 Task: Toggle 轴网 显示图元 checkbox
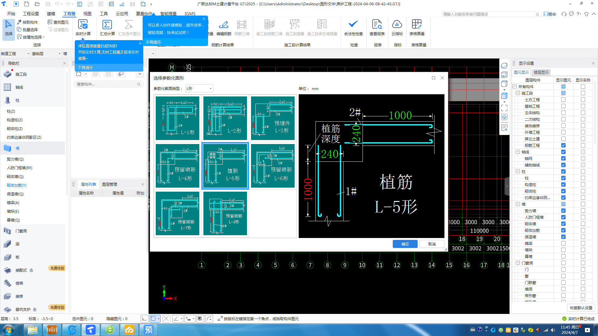pos(563,158)
